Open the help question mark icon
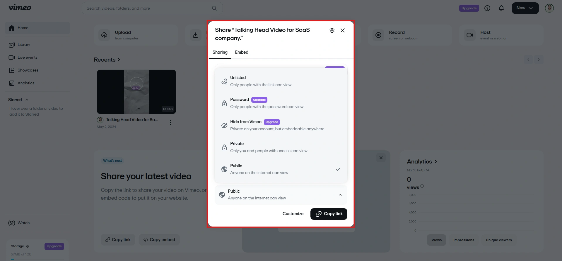Screen dimensions: 562x261 tap(487, 8)
